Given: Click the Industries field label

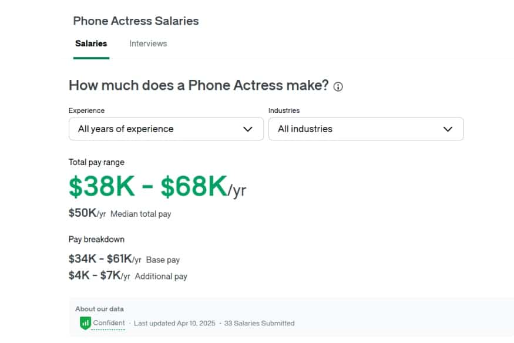Looking at the screenshot, I should tap(284, 110).
